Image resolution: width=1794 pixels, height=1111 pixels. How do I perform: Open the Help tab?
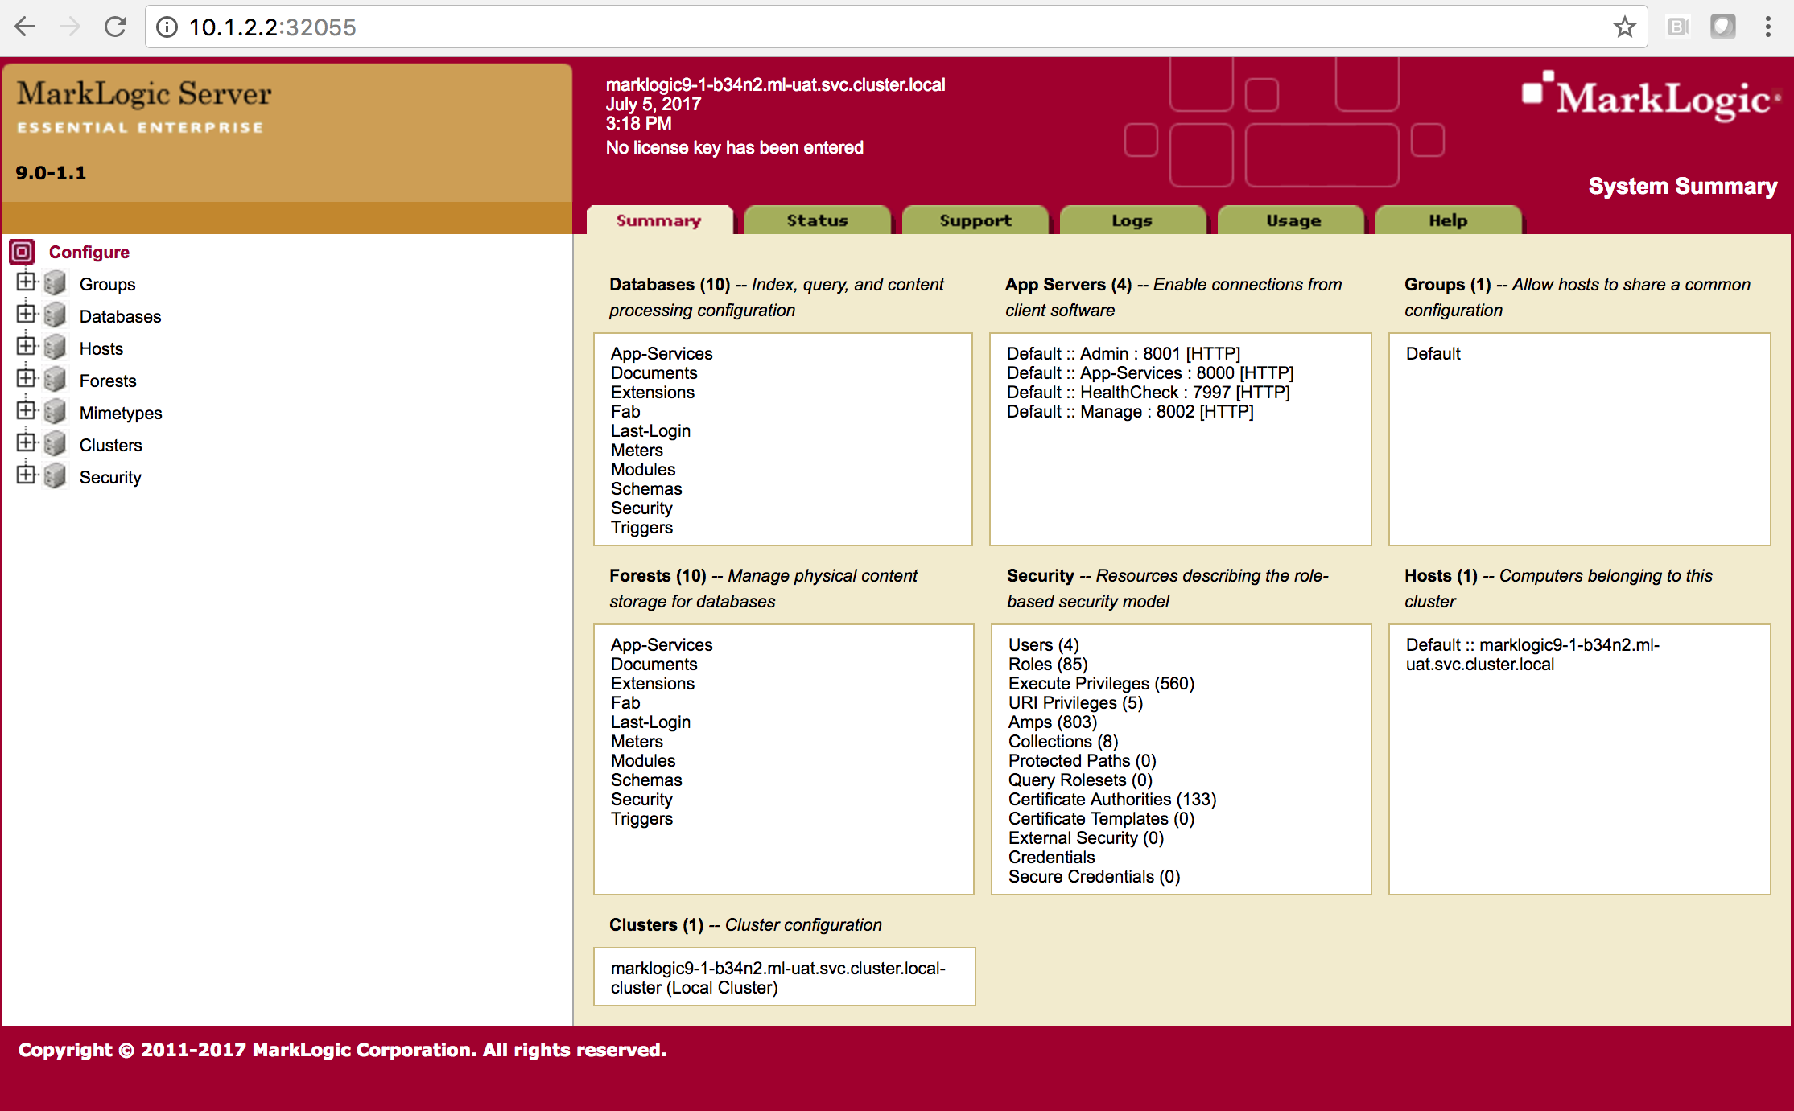(x=1448, y=220)
